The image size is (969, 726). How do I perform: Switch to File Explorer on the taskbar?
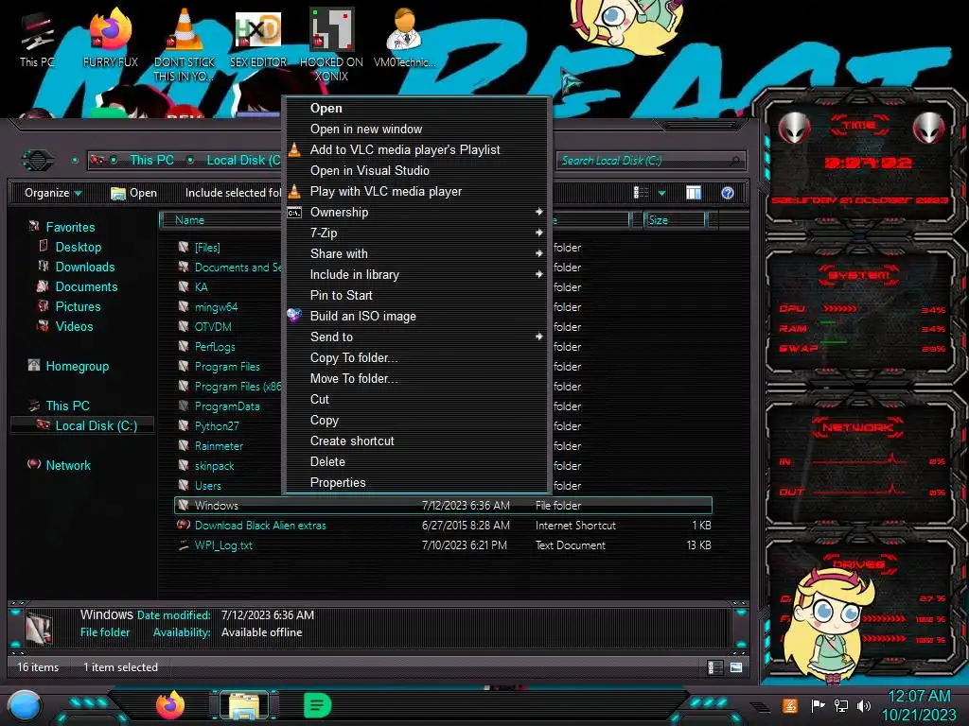pyautogui.click(x=245, y=705)
